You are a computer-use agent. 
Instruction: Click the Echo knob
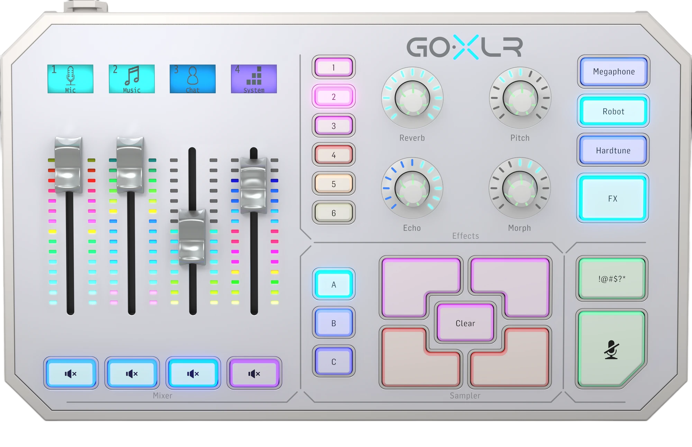click(412, 188)
